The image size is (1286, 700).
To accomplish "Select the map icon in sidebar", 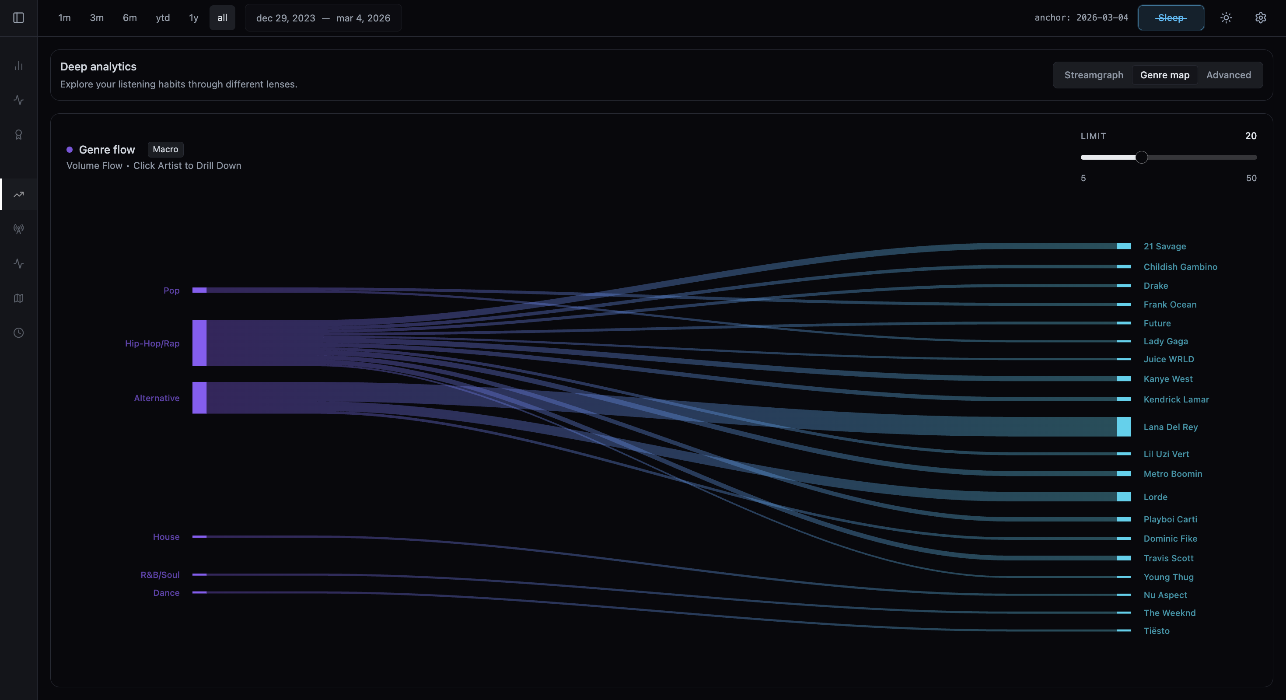I will click(x=18, y=298).
